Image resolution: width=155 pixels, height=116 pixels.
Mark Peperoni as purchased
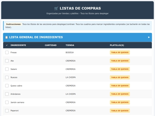(x=7, y=111)
